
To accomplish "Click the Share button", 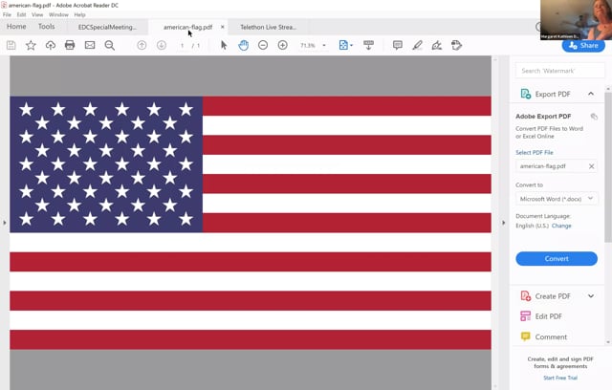I will 583,45.
